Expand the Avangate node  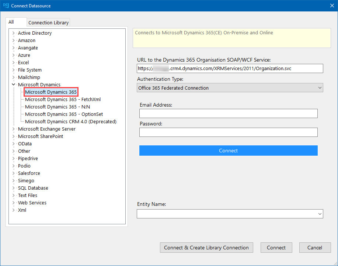coord(13,48)
